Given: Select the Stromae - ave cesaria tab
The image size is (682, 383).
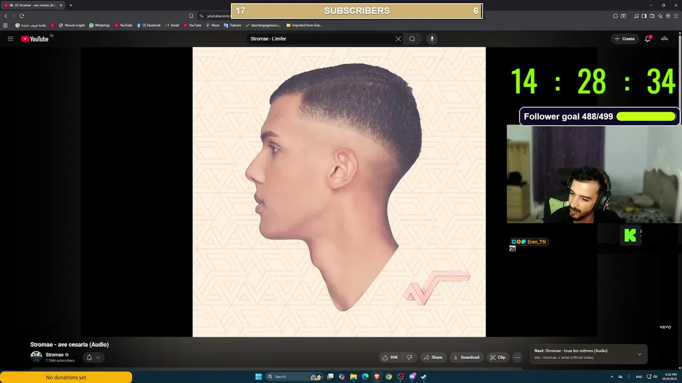Looking at the screenshot, I should click(x=33, y=5).
